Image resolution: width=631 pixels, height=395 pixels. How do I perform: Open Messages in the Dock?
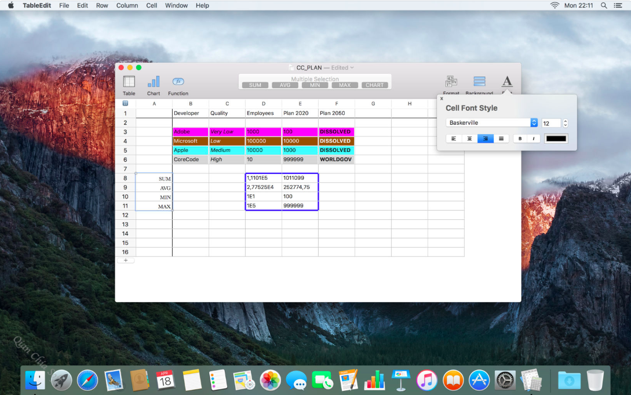[x=296, y=380]
